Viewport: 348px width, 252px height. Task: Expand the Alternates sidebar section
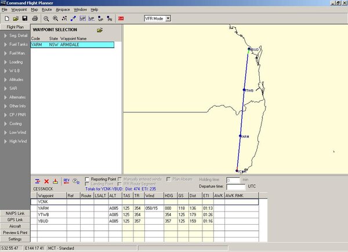[x=15, y=97]
